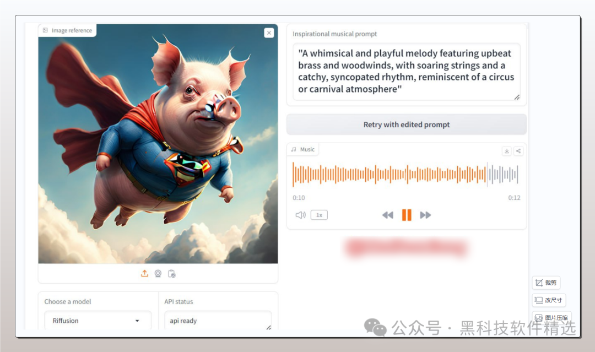Click inside the inspirational musical prompt textbox
Image resolution: width=595 pixels, height=352 pixels.
pyautogui.click(x=406, y=72)
